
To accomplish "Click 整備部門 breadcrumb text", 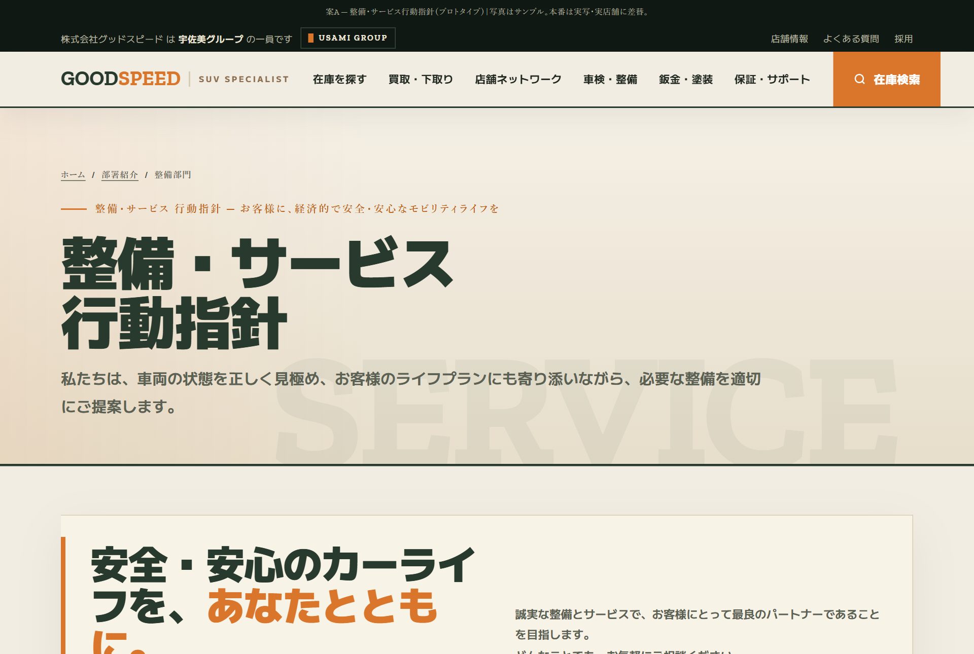I will [172, 175].
